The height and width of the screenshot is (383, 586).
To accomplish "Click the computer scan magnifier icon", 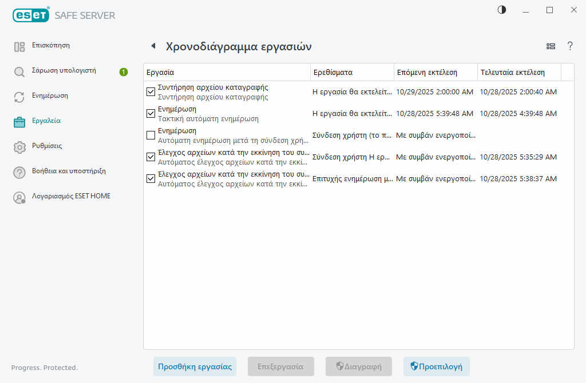I will 19,72.
